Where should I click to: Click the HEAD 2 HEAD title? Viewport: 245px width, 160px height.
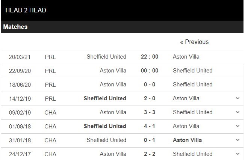coord(26,10)
